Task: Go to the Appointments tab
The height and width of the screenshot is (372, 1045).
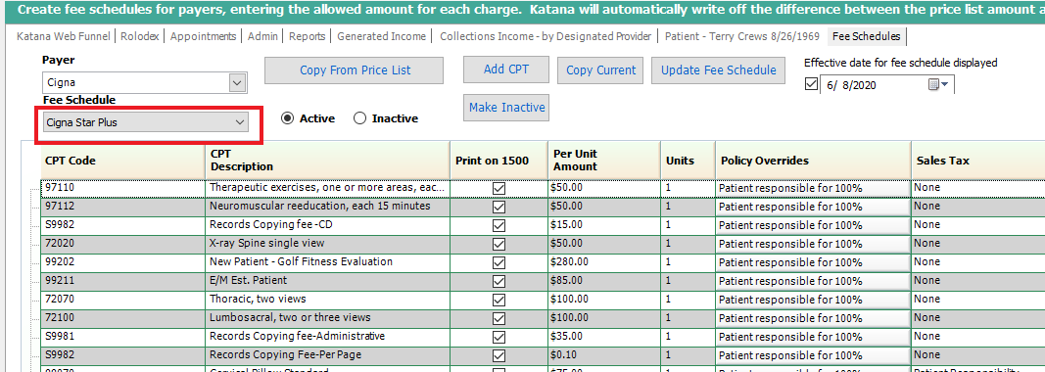Action: coord(204,36)
